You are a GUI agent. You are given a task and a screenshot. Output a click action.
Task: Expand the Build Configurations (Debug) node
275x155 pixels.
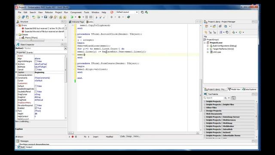click(208, 46)
